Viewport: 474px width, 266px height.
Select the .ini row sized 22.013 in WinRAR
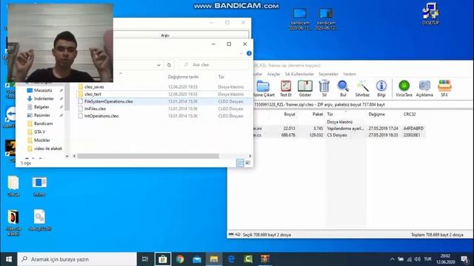(338, 129)
